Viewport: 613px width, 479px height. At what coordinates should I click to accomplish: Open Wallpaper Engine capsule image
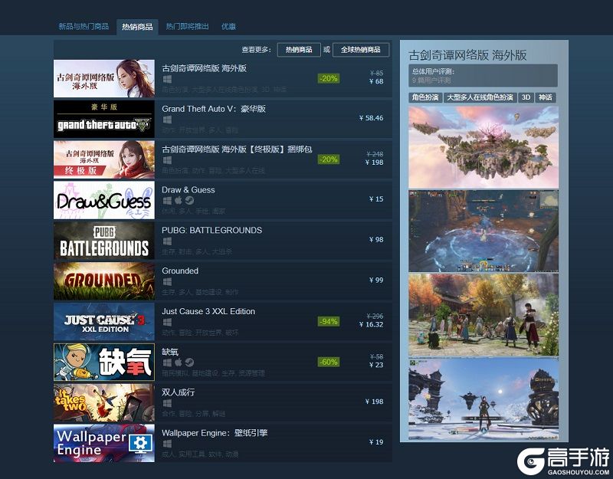104,443
